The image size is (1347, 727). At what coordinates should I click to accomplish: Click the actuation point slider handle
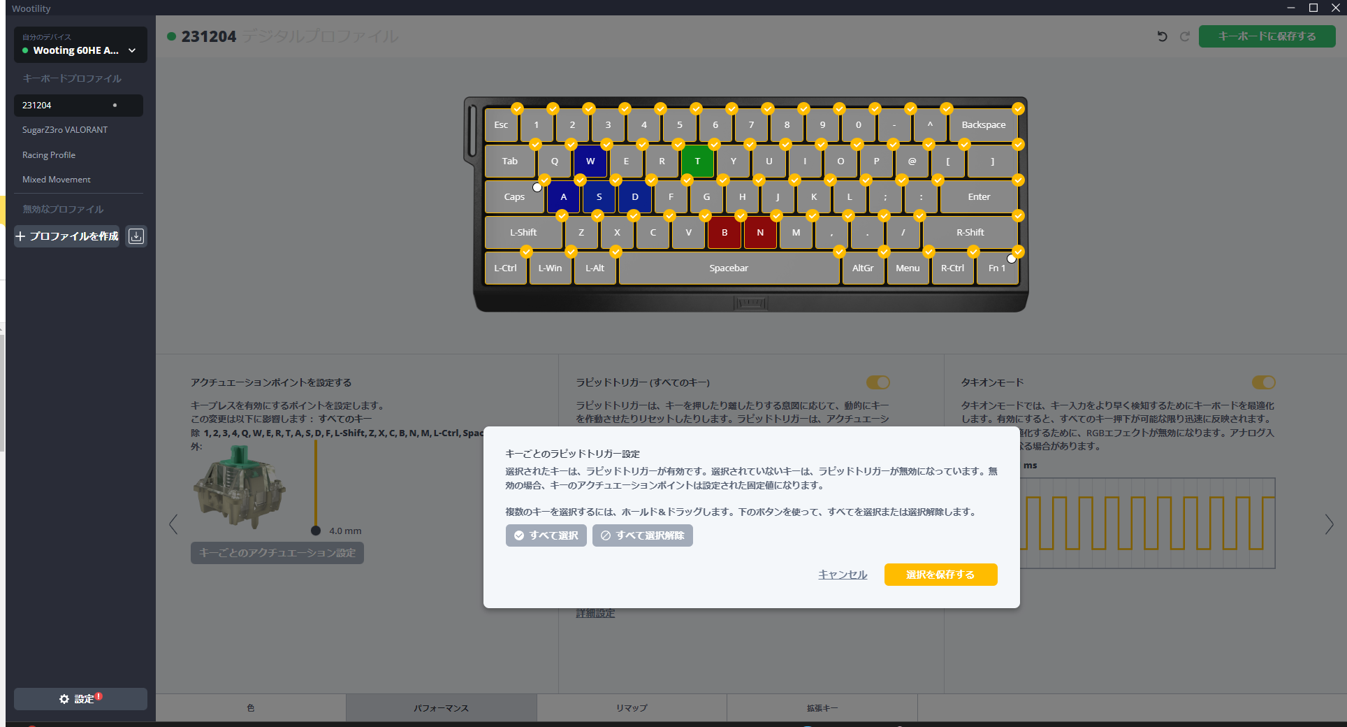pyautogui.click(x=316, y=531)
